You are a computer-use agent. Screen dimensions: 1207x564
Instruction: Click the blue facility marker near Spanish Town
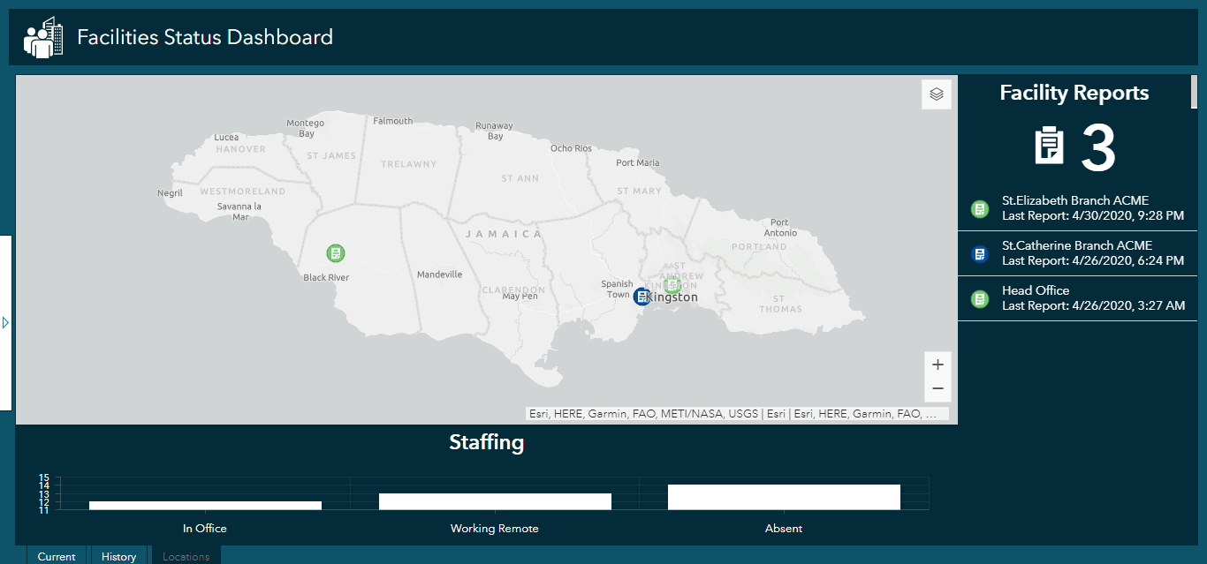(642, 297)
